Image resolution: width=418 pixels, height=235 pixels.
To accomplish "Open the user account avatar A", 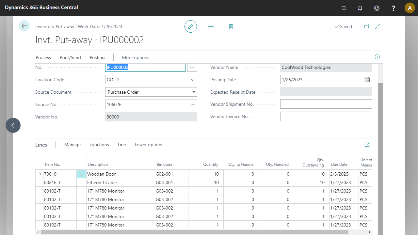I will 410,8.
